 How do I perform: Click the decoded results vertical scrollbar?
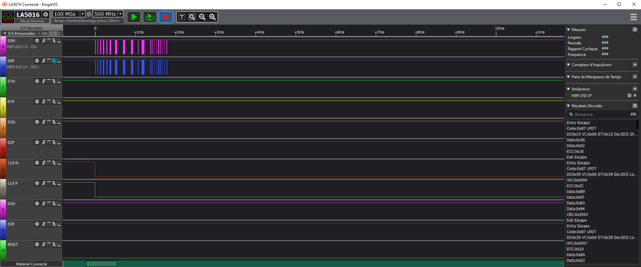click(637, 124)
